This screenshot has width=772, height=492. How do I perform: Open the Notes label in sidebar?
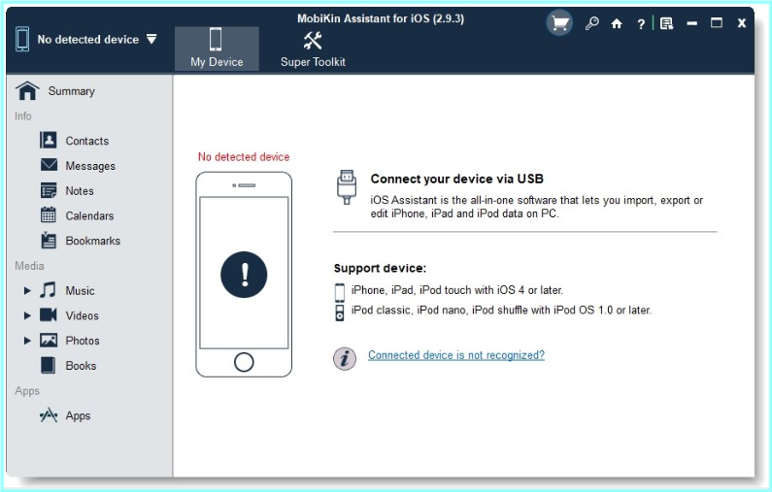pos(80,191)
